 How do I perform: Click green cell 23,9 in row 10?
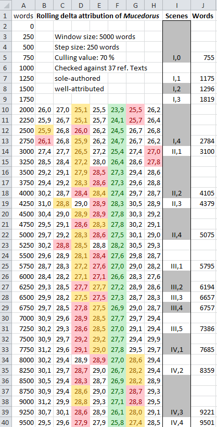[117, 109]
